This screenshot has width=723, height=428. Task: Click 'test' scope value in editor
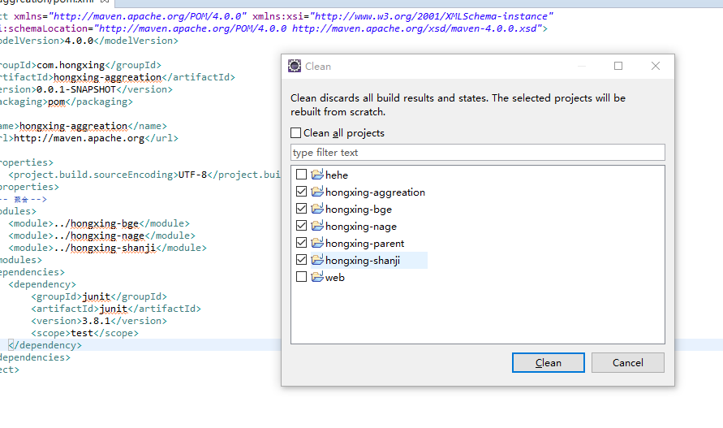tap(82, 333)
